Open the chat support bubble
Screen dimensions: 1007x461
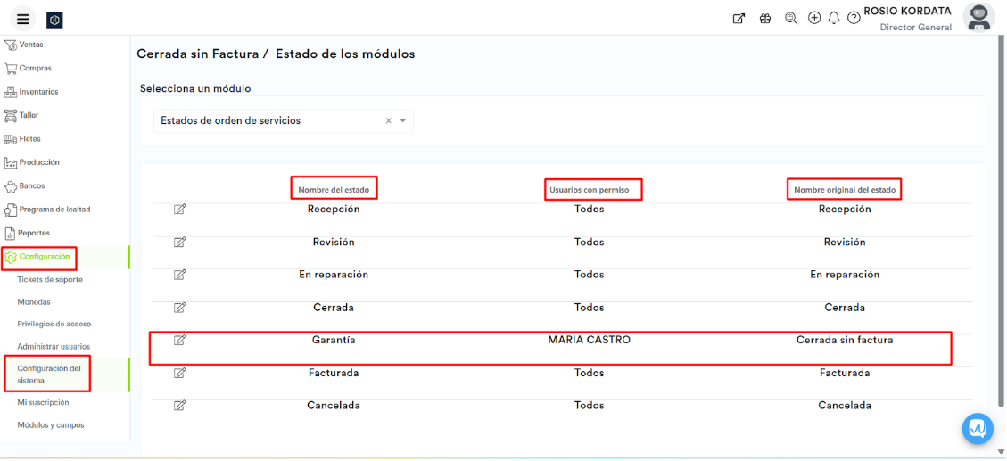978,429
